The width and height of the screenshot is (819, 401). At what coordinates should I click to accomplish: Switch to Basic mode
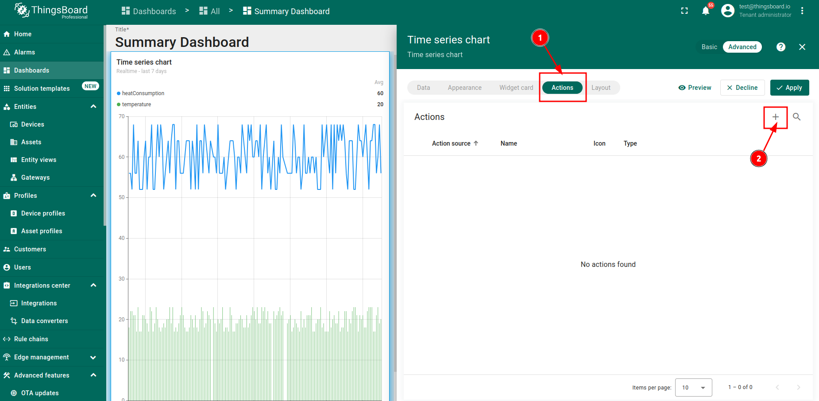[709, 47]
